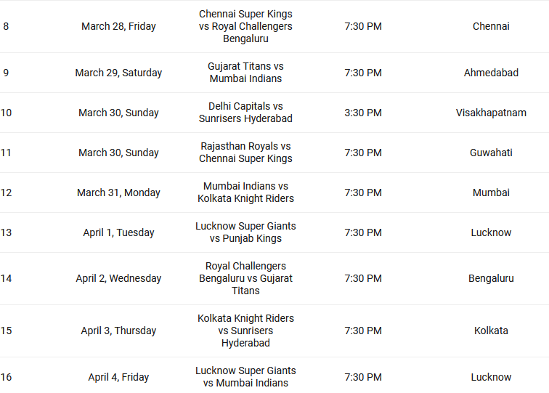Select Delhi Capitals vs Sunrisers Hyderabad match
This screenshot has height=393, width=549.
tap(245, 113)
